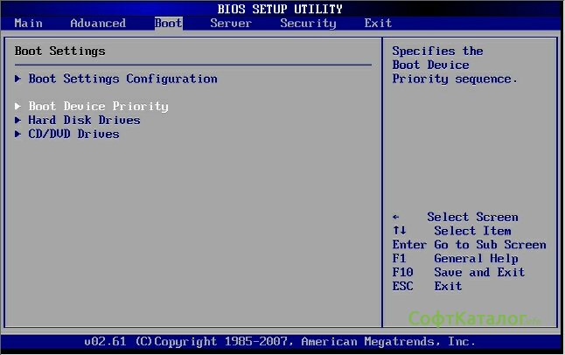Screen dimensions: 565x355
Task: Click the Enter Go to Sub Screen hint
Action: click(469, 245)
